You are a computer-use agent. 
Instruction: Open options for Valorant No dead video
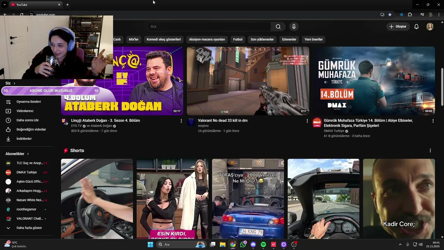(x=307, y=121)
